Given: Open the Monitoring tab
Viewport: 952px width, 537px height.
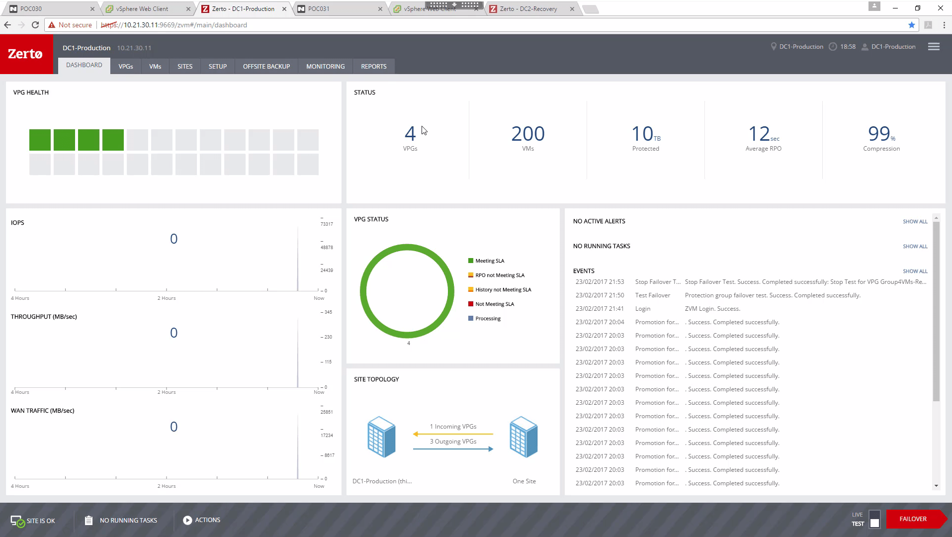Looking at the screenshot, I should (x=325, y=66).
